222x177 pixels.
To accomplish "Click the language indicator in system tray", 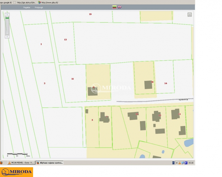I will point(173,163).
